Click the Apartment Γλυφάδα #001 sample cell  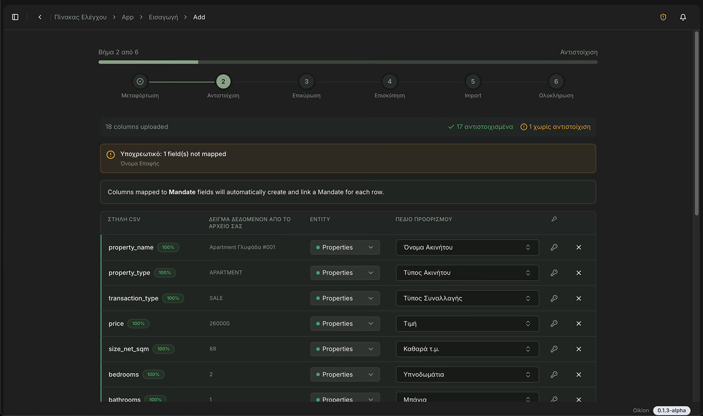242,247
